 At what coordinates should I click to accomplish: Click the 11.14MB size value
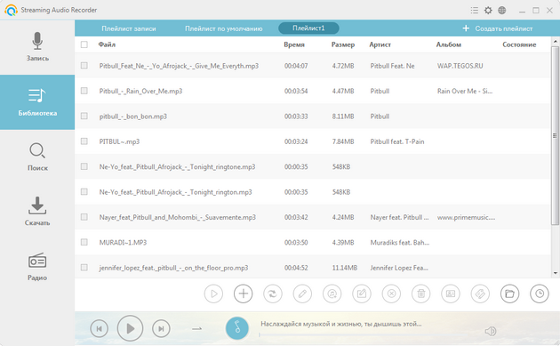click(345, 268)
